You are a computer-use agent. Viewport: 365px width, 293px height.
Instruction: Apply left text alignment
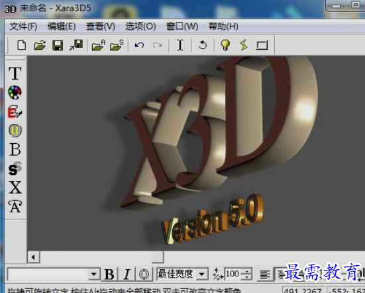pos(265,274)
